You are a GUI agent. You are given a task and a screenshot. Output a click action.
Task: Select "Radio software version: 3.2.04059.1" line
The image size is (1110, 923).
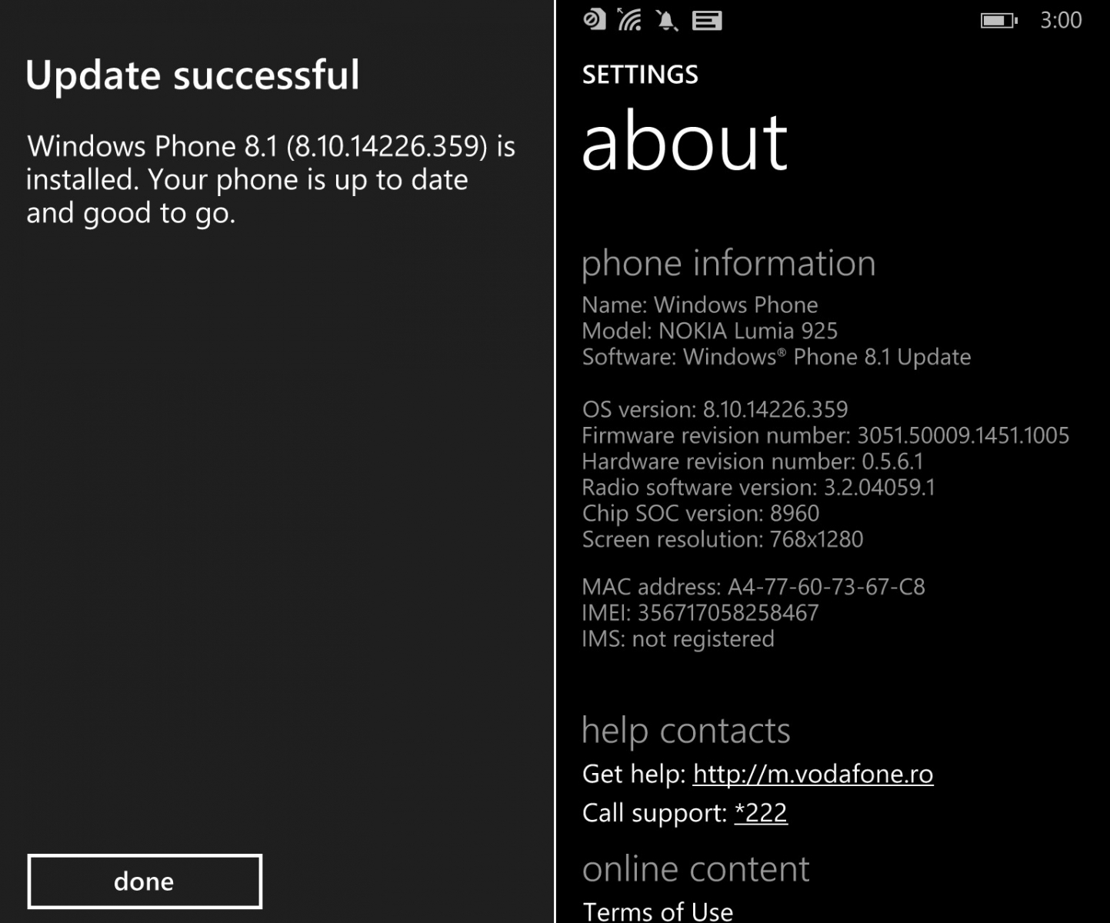[x=758, y=488]
